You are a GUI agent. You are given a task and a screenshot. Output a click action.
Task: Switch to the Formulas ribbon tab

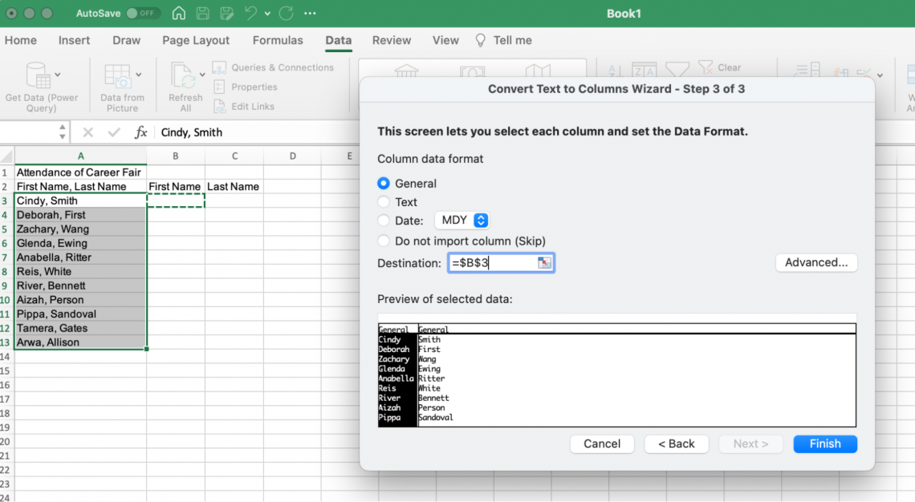click(x=278, y=40)
